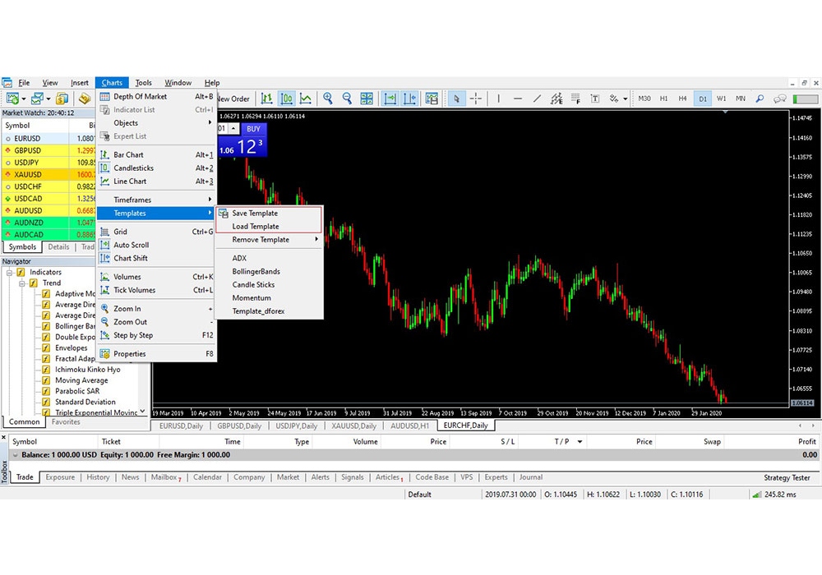This screenshot has width=822, height=575.
Task: Select the equidistant channel tool
Action: [556, 99]
